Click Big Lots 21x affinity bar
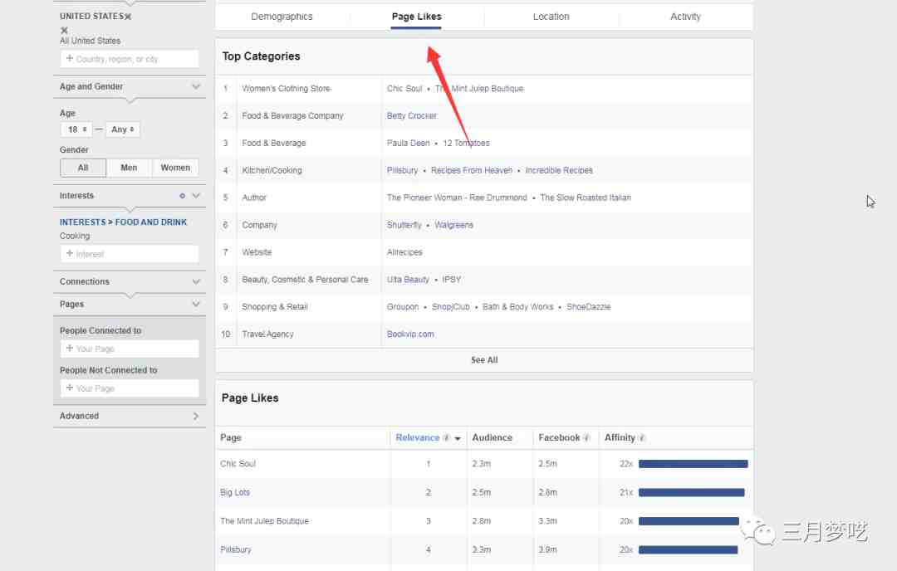Image resolution: width=897 pixels, height=571 pixels. click(692, 493)
